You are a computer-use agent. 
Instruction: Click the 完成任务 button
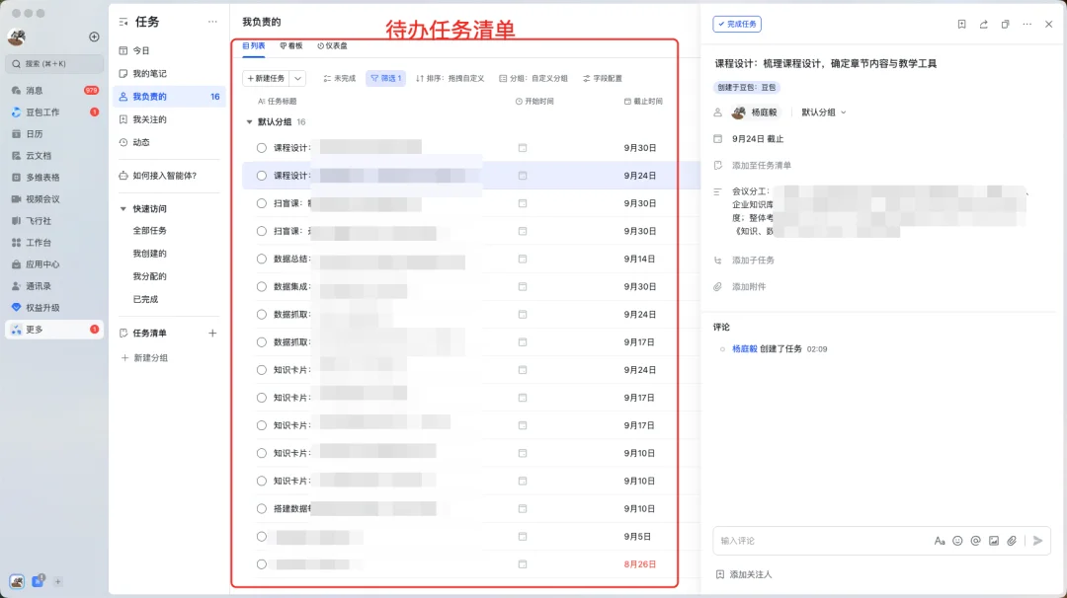(737, 24)
